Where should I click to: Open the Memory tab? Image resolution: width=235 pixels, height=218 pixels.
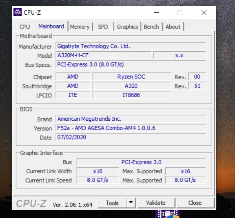coord(80,27)
